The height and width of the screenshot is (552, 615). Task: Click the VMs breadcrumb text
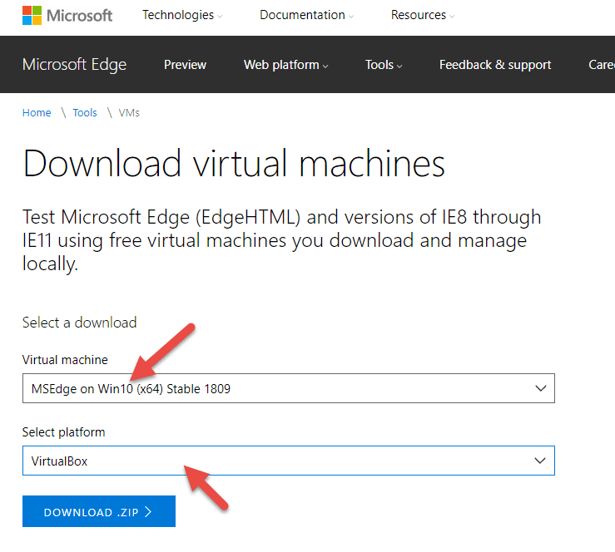(129, 113)
